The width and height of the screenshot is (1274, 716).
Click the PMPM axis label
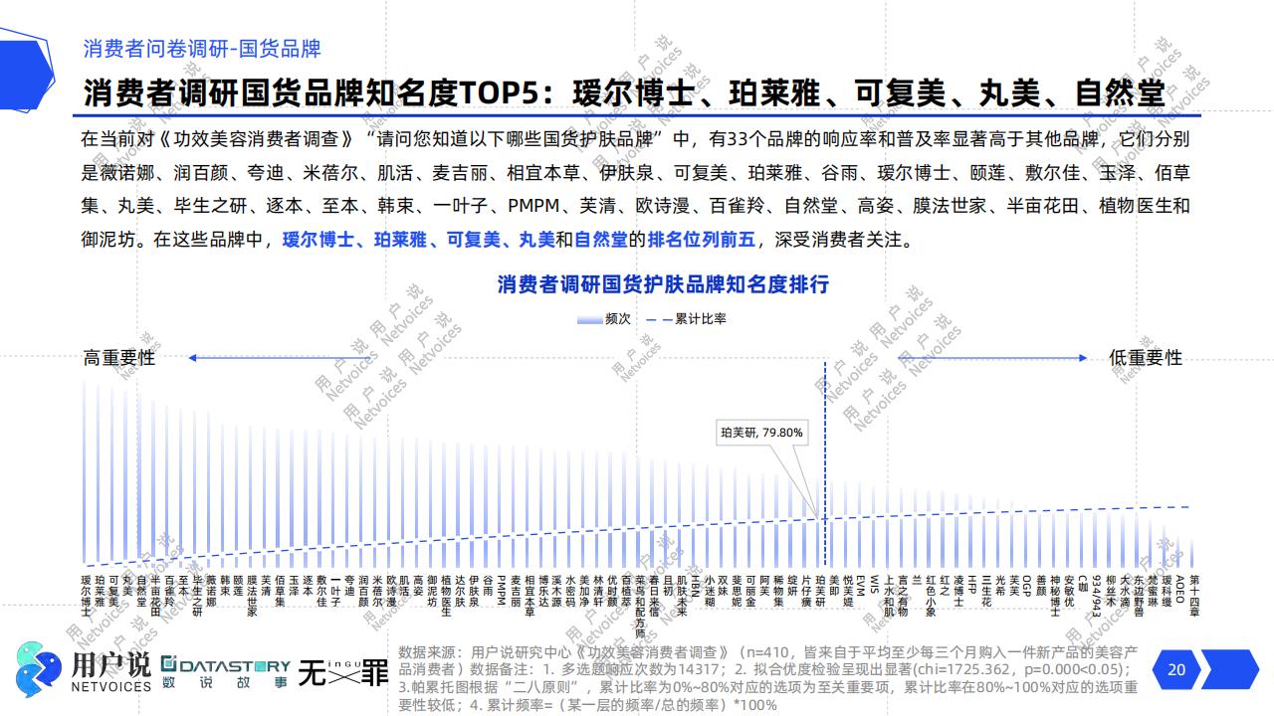click(x=502, y=591)
